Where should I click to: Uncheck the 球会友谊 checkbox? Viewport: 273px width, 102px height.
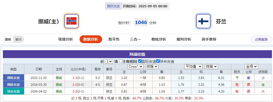158,61
